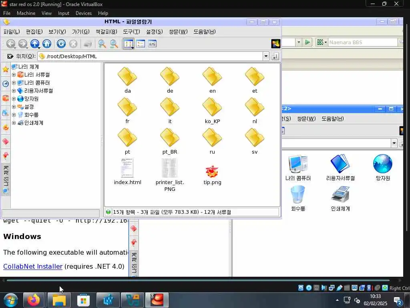Open the 편집(E) menu

coord(34,32)
